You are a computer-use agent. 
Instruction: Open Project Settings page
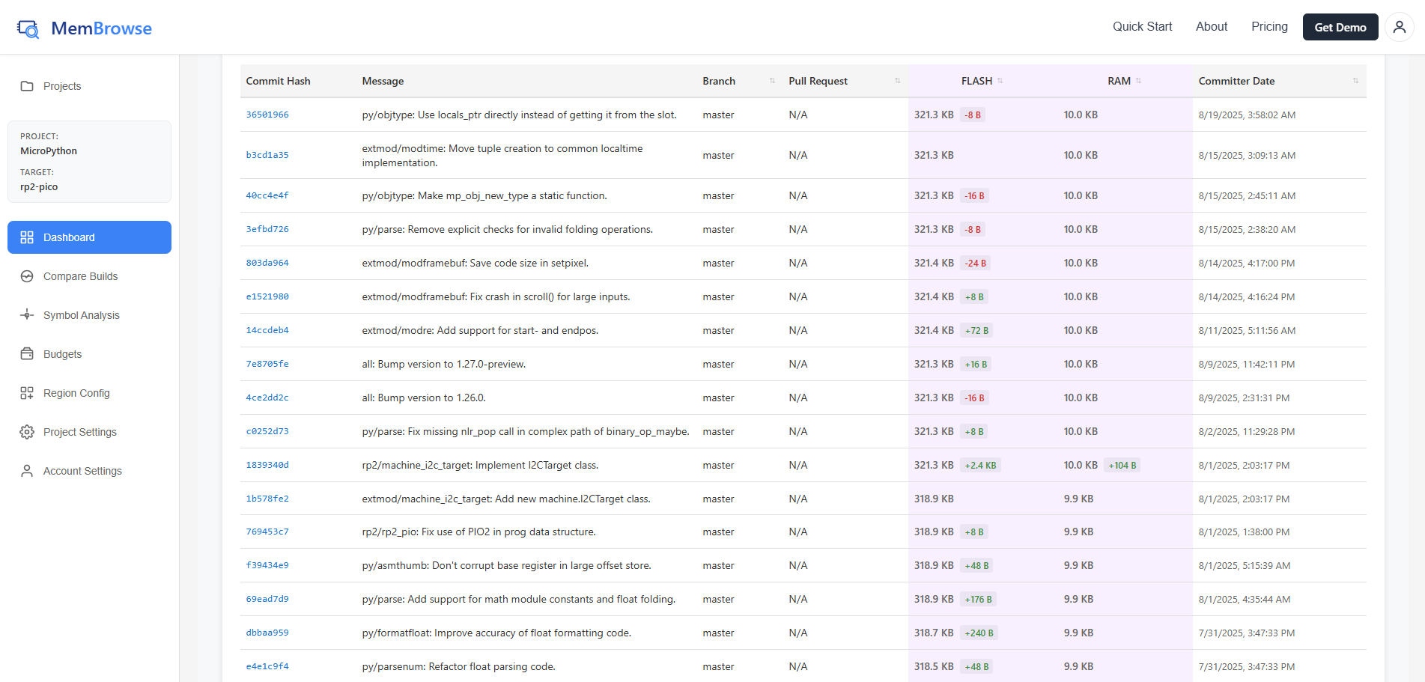click(x=89, y=432)
